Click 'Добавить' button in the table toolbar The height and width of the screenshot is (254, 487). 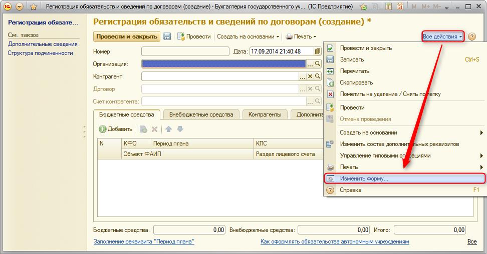tap(116, 129)
